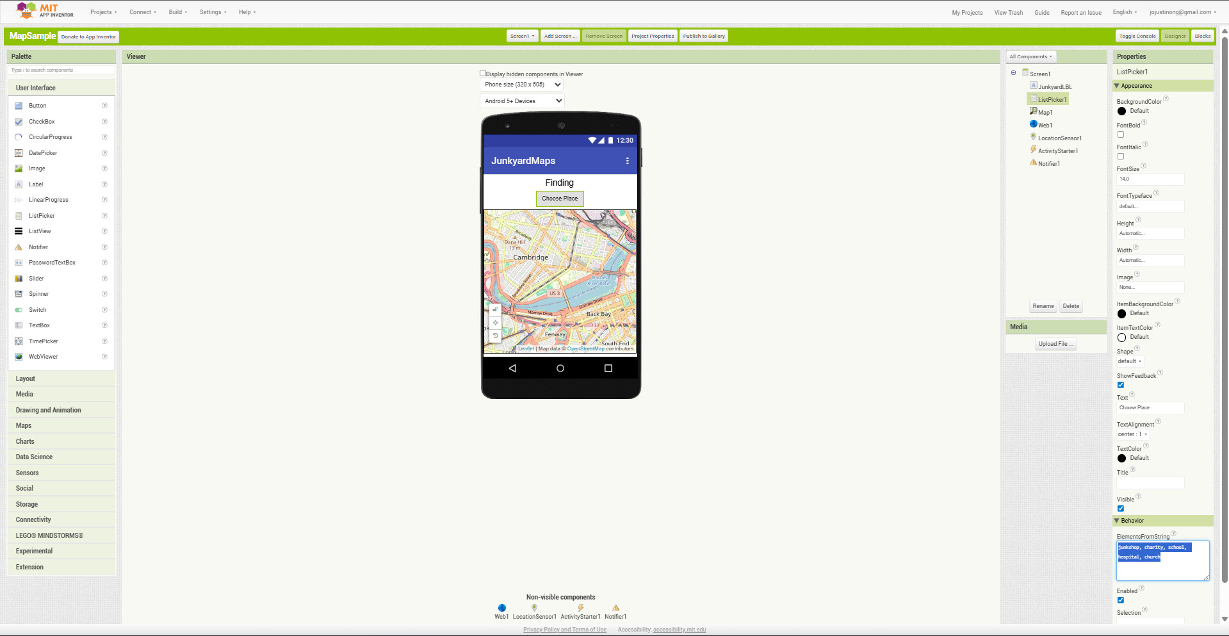Click non-visible ActivityStarter1 icon in viewer
1229x636 pixels.
581,608
